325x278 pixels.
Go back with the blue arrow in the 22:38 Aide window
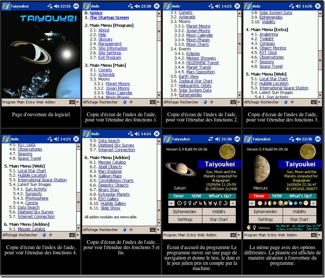click(124, 102)
